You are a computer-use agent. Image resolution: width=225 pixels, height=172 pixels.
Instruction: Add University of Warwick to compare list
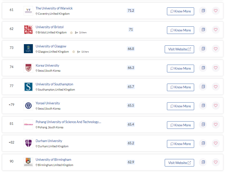tap(203, 11)
